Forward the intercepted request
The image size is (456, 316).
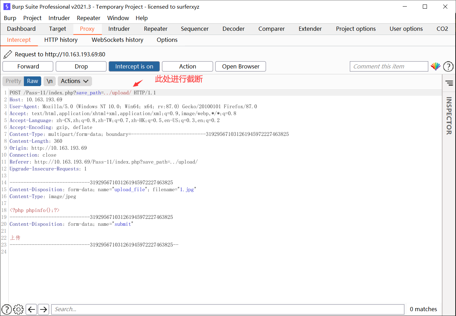28,66
